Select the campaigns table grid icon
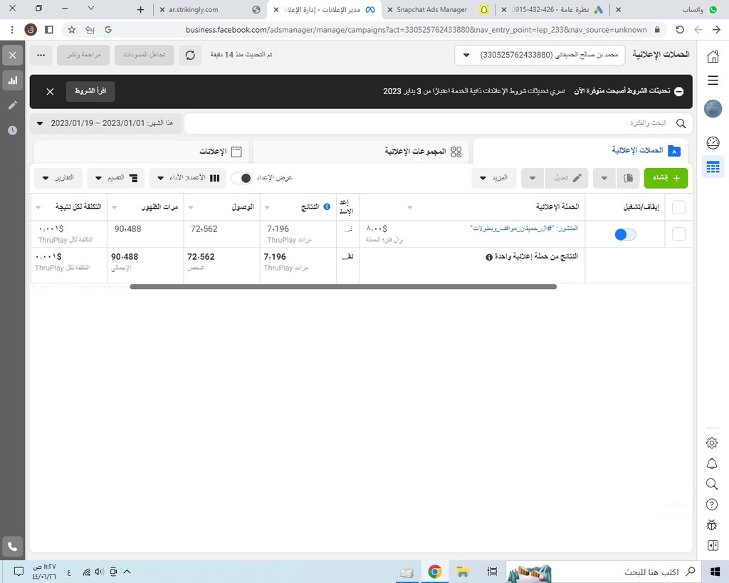This screenshot has width=729, height=583. [713, 167]
